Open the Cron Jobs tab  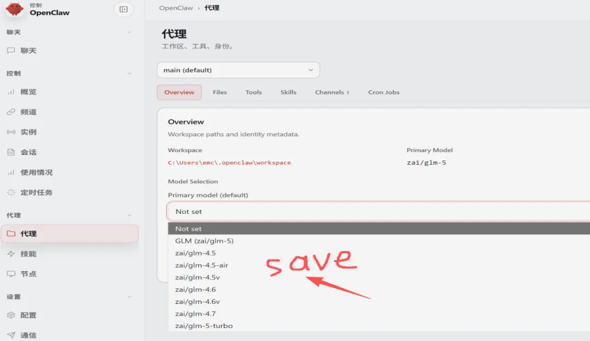coord(384,92)
